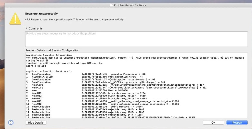Viewport: 252px width, 129px height.
Task: Click the yellow warning triangle icon
Action: coord(16,18)
